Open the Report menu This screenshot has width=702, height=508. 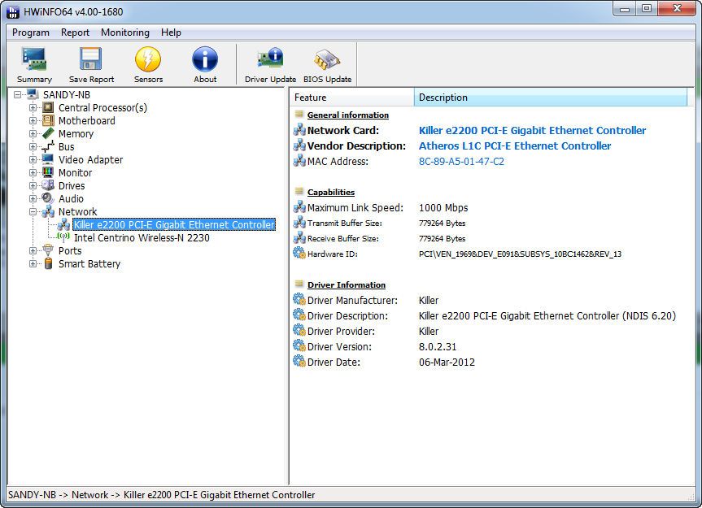pos(75,33)
